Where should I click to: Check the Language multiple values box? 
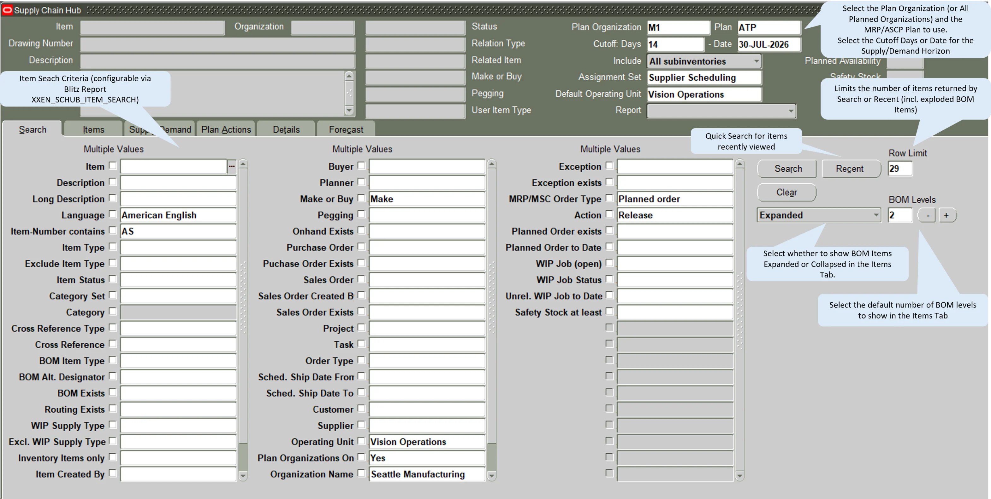112,214
